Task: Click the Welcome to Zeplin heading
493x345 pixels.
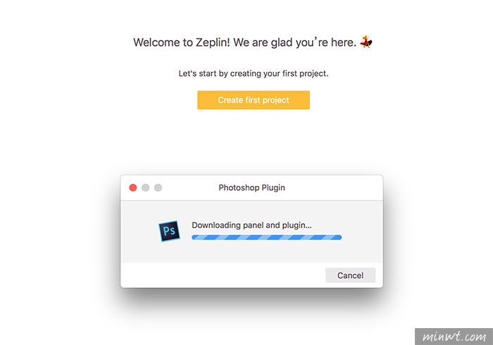Action: click(x=244, y=42)
